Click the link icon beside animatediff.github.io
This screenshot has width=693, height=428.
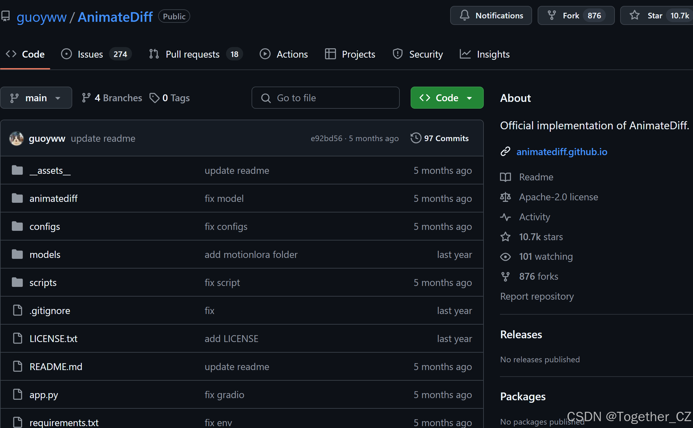click(505, 152)
